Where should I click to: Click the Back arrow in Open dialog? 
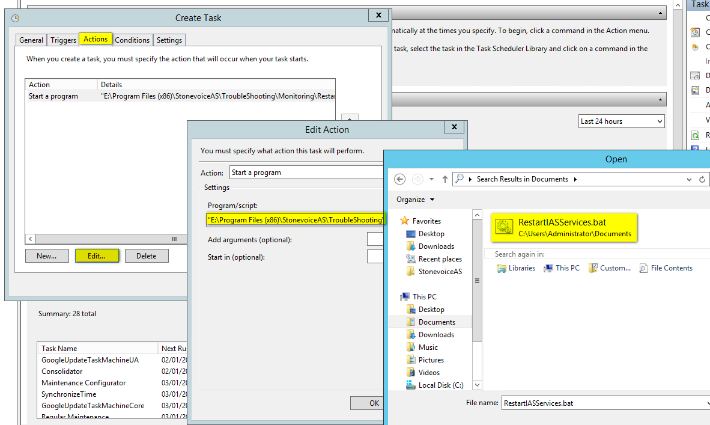click(400, 179)
